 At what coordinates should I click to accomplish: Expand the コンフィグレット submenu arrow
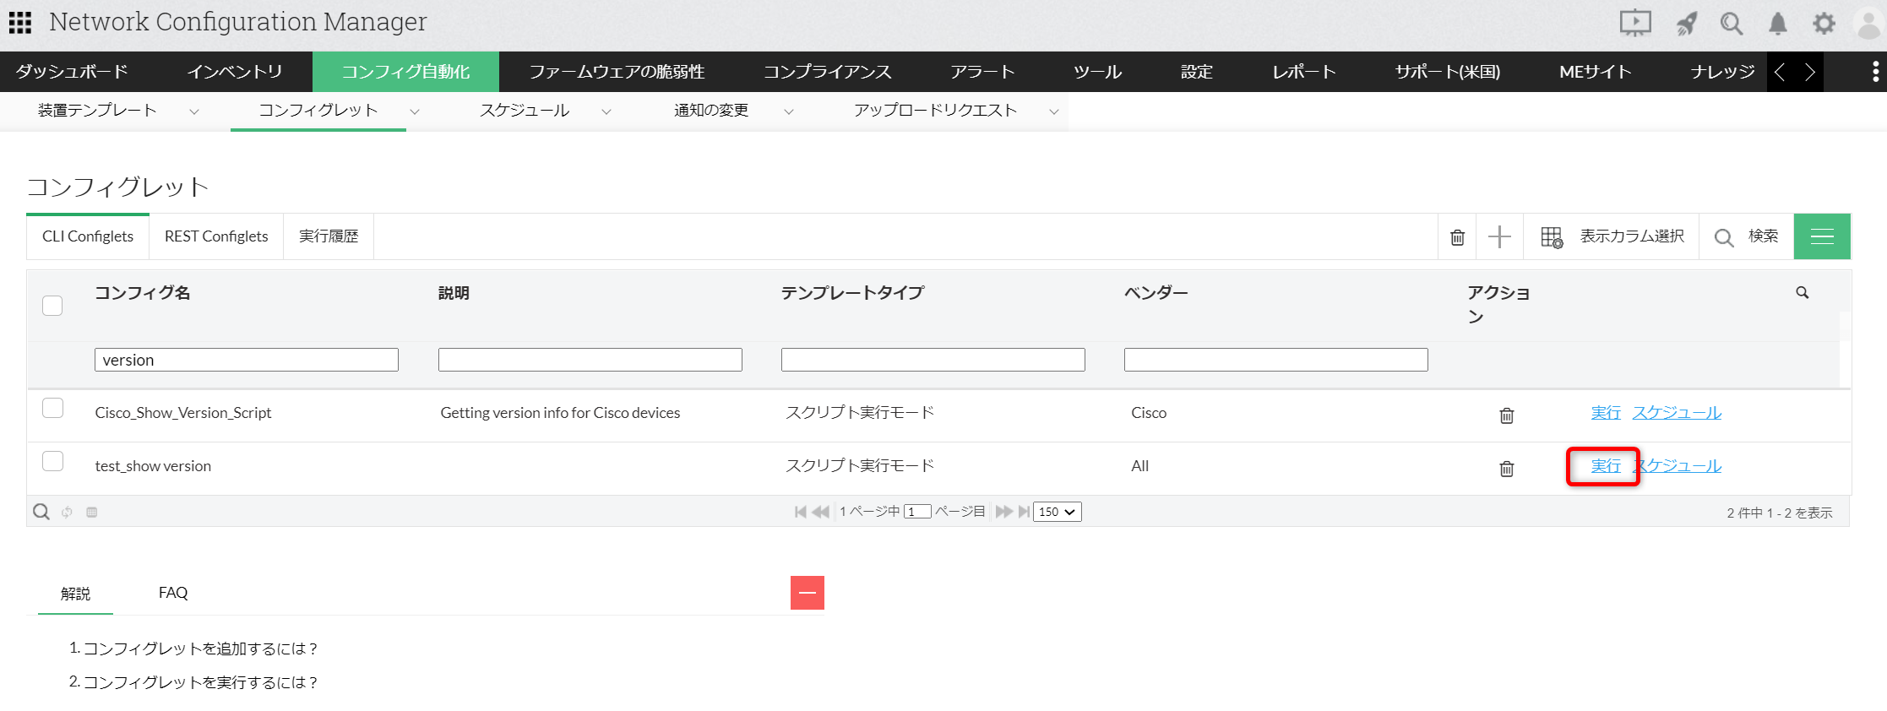tap(415, 111)
